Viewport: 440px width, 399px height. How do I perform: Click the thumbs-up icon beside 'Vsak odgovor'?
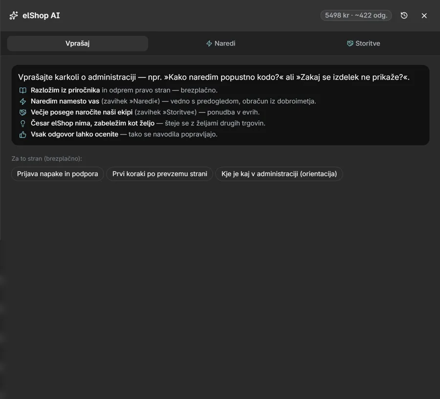(x=22, y=134)
